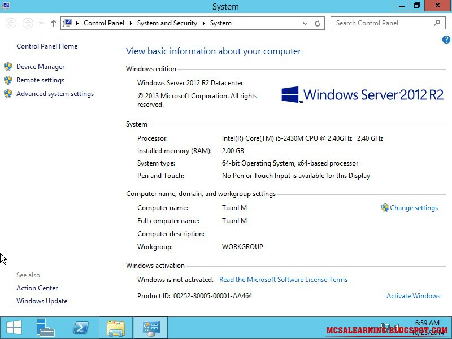The image size is (452, 339).
Task: Click the blue Help question mark icon
Action: click(446, 40)
